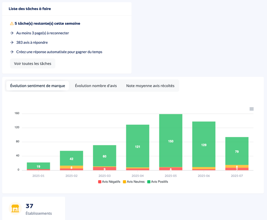Open the chart hamburger menu icon
Image resolution: width=267 pixels, height=220 pixels.
point(251,109)
